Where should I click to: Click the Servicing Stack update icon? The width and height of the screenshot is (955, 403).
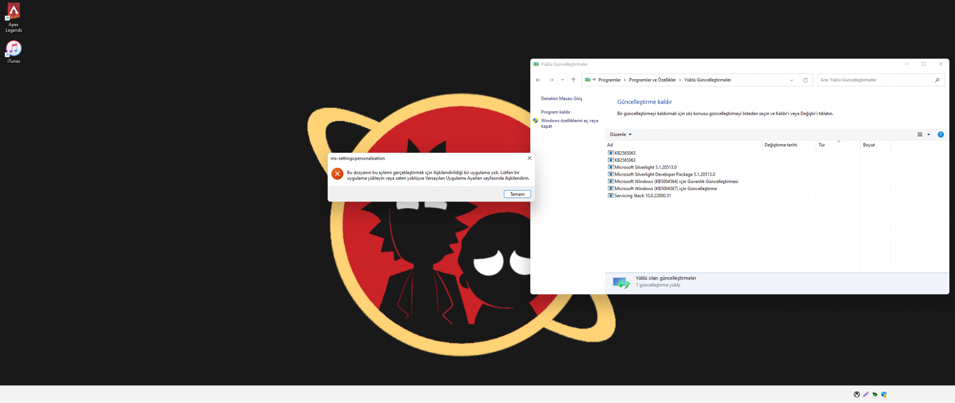pyautogui.click(x=611, y=196)
